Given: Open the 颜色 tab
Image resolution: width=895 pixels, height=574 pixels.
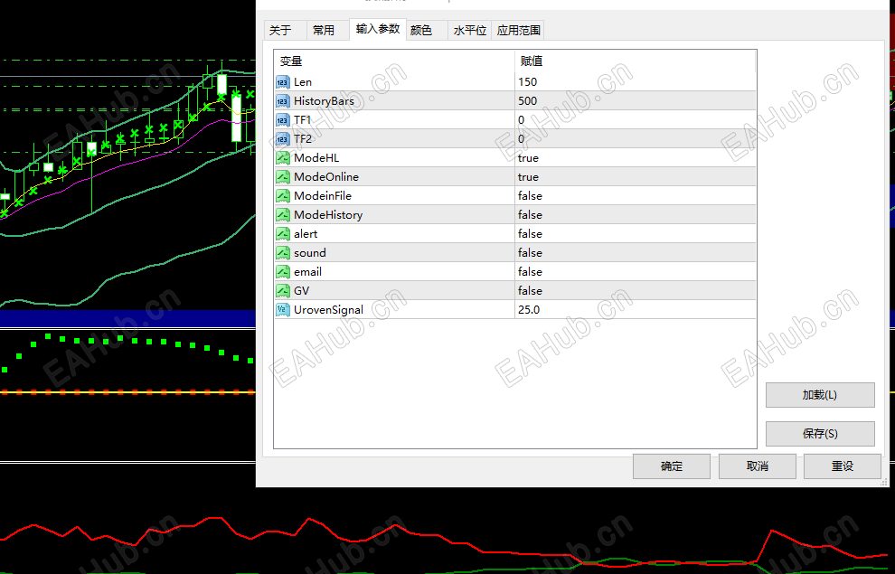Looking at the screenshot, I should click(427, 30).
